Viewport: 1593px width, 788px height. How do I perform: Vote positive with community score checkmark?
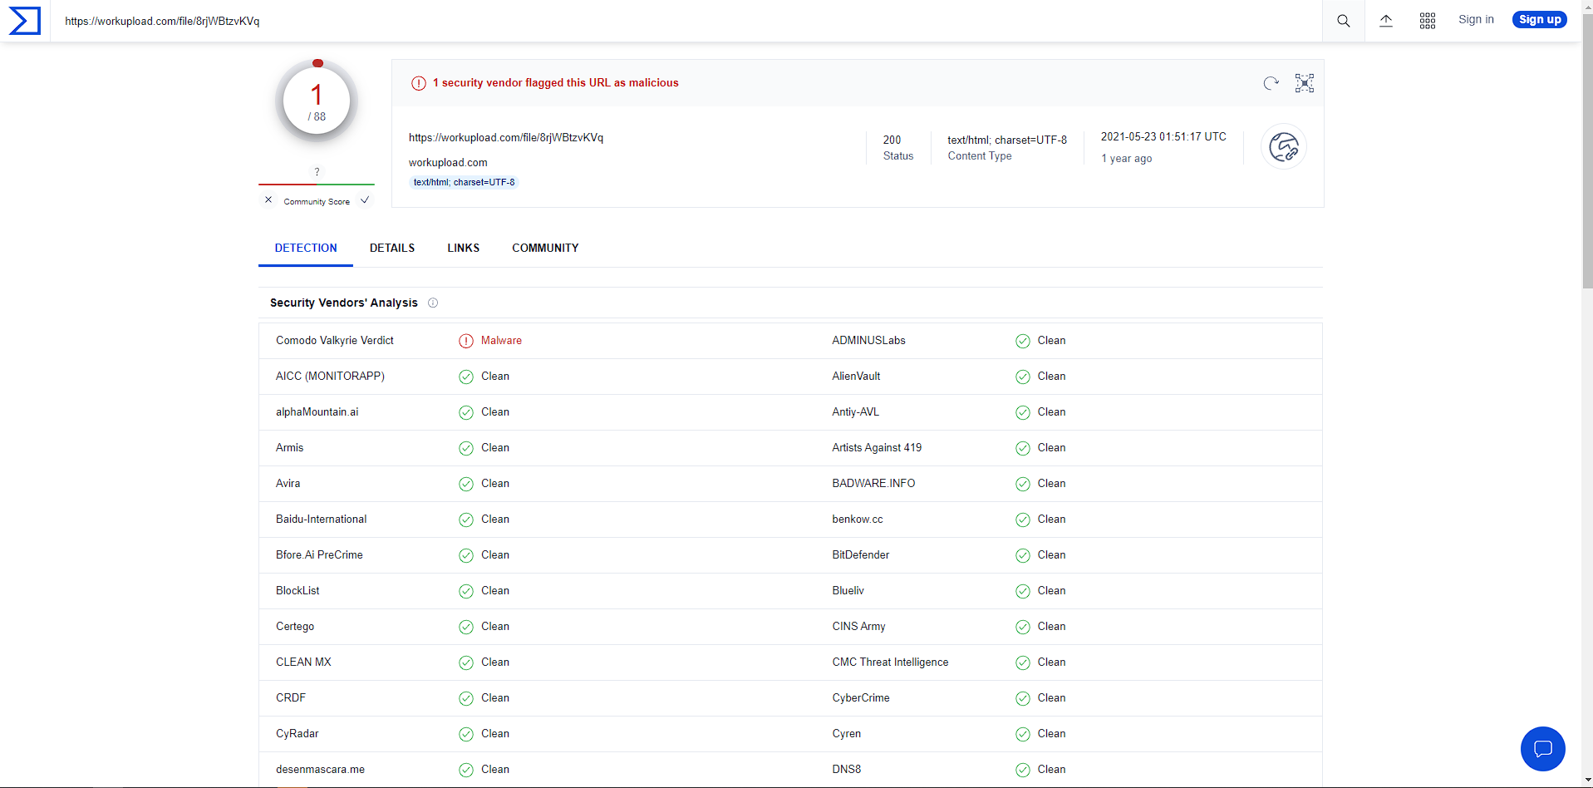(365, 200)
